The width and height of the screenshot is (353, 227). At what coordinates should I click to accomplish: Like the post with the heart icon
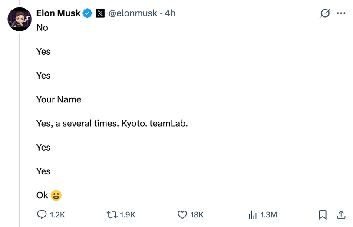pos(182,214)
